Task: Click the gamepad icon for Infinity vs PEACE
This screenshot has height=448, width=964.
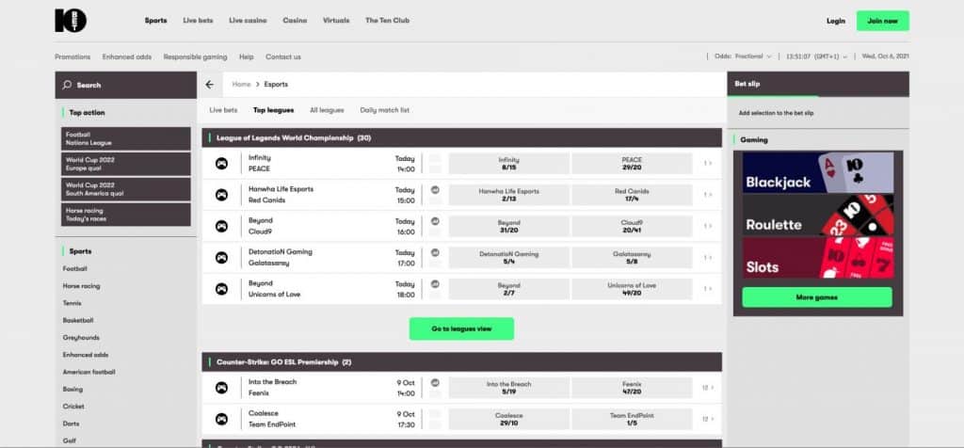Action: click(221, 164)
